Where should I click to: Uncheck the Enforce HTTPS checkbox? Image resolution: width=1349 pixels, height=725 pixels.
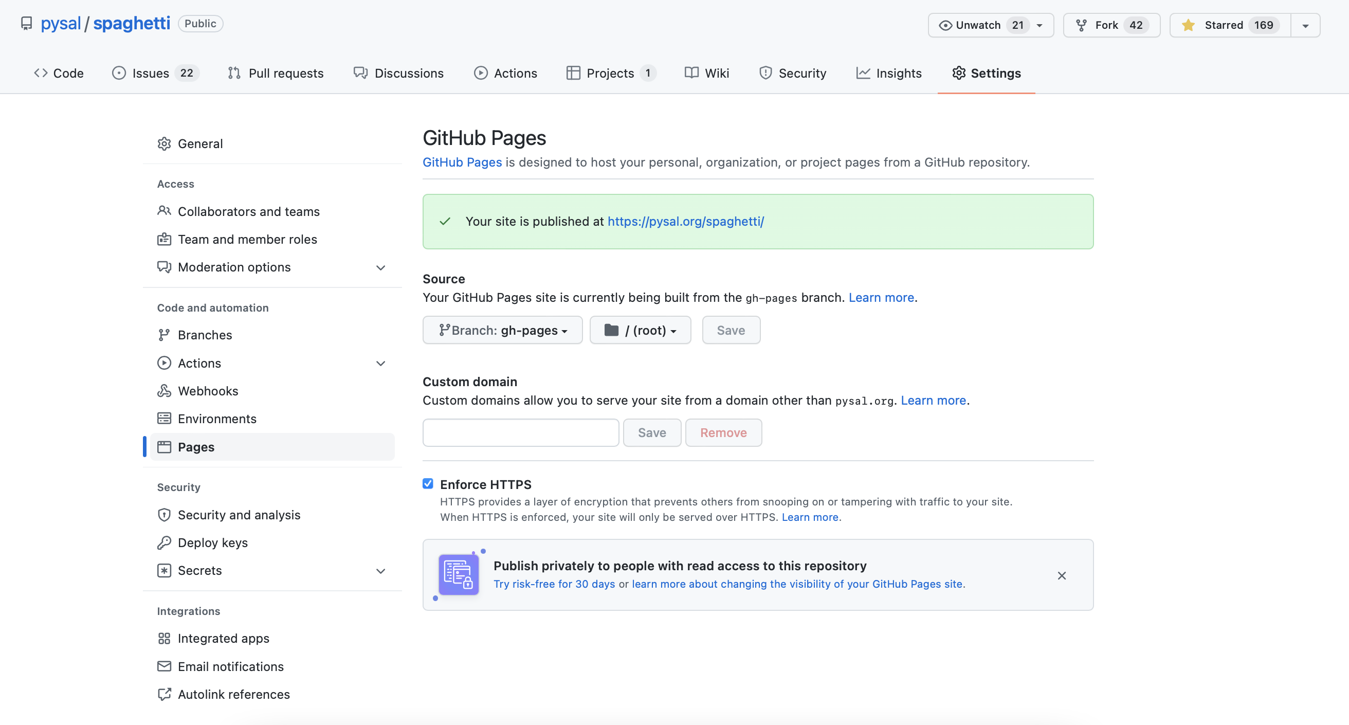(428, 483)
